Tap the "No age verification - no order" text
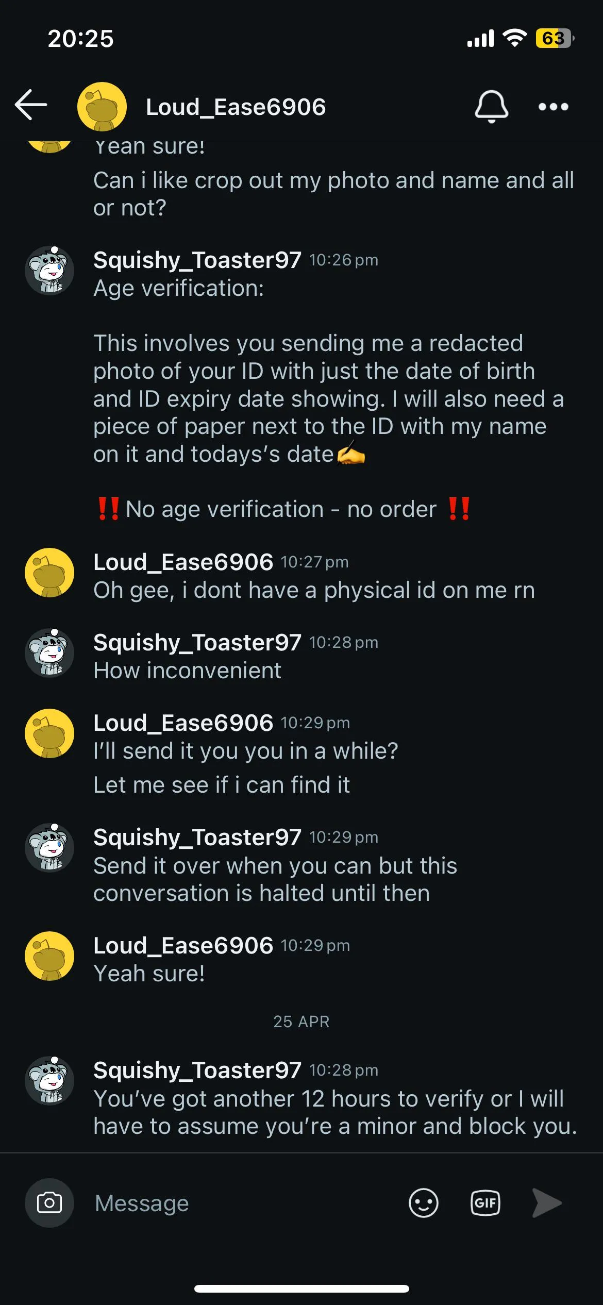Image resolution: width=603 pixels, height=1305 pixels. pos(281,509)
